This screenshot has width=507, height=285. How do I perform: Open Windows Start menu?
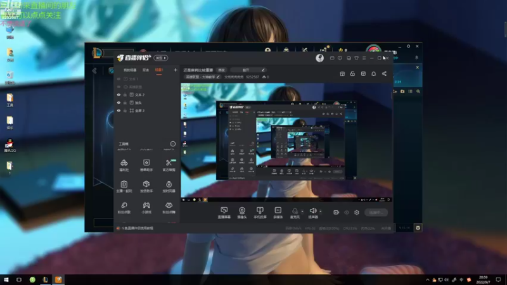[x=6, y=279]
